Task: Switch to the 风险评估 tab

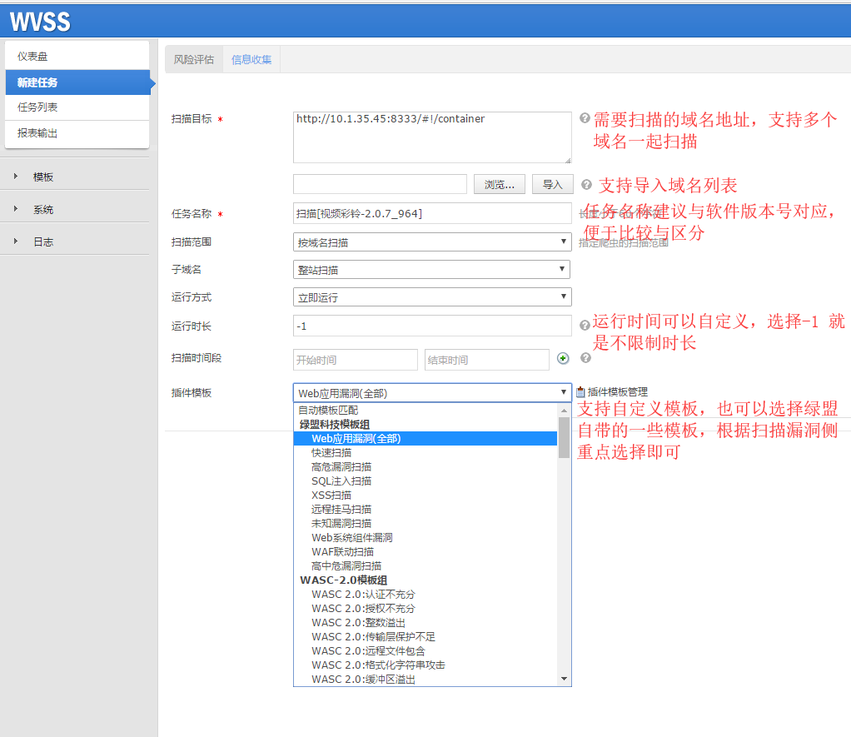Action: click(x=194, y=60)
